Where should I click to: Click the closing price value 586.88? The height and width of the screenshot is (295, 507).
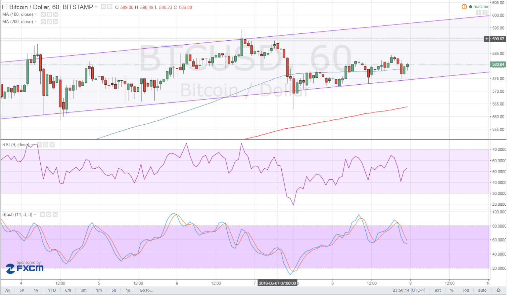click(x=185, y=7)
